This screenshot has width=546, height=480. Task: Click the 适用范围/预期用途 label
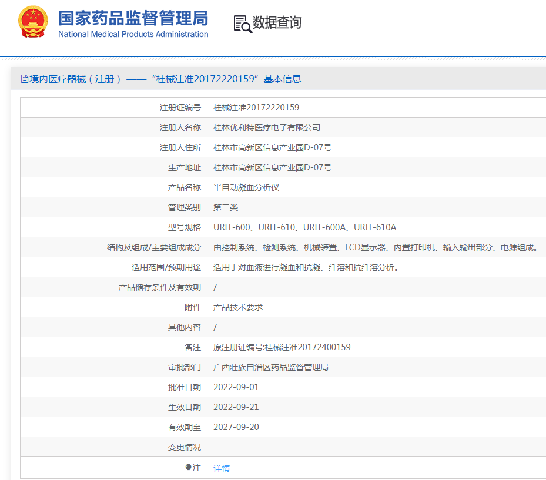click(x=166, y=267)
